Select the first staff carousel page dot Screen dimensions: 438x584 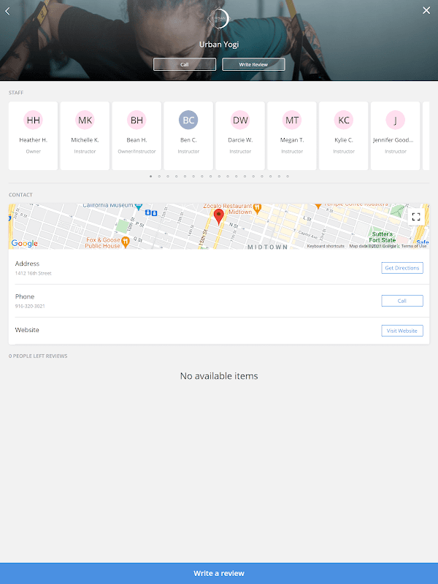tap(151, 176)
